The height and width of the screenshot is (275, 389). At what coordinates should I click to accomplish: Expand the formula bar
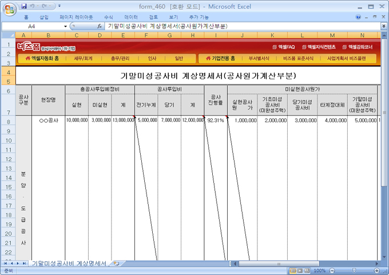[383, 26]
